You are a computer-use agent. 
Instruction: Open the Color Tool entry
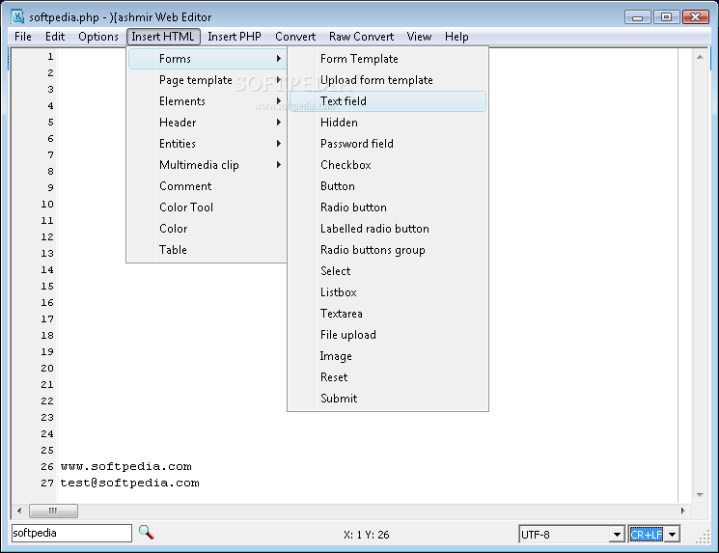pyautogui.click(x=207, y=207)
